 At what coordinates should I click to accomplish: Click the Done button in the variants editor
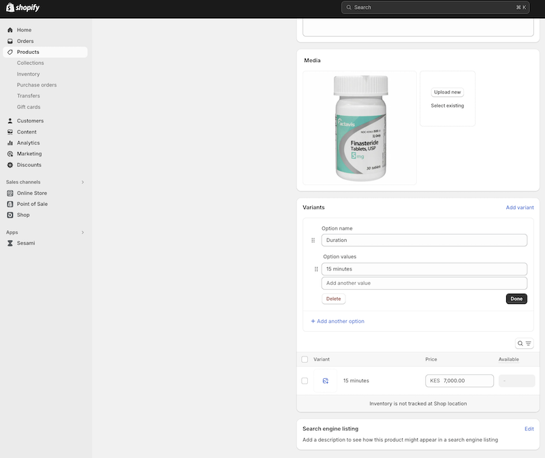click(516, 299)
